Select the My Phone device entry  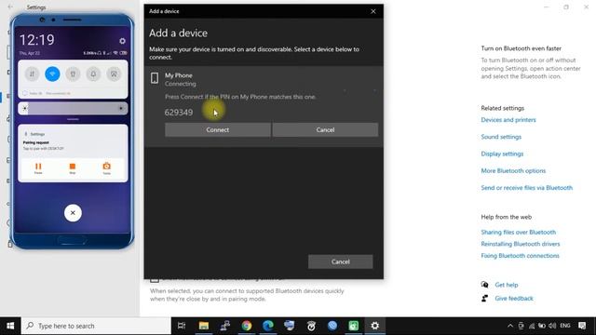coord(264,106)
